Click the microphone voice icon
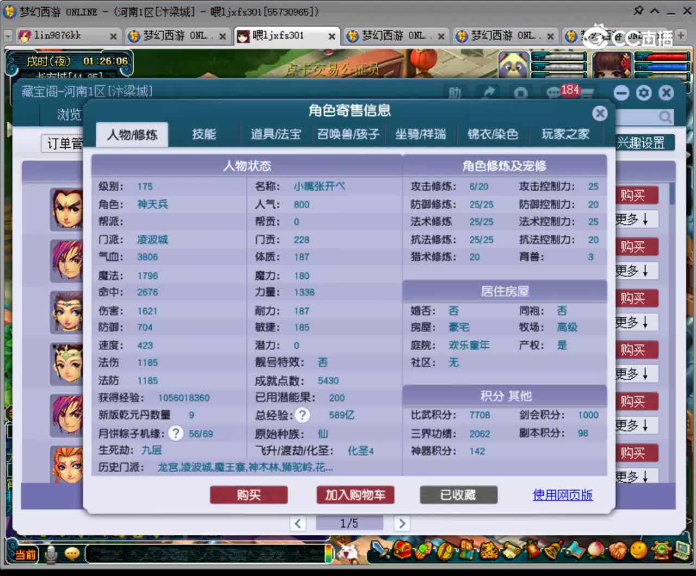This screenshot has width=696, height=576. click(51, 554)
